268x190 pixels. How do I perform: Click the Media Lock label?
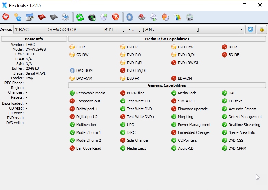click(x=187, y=93)
